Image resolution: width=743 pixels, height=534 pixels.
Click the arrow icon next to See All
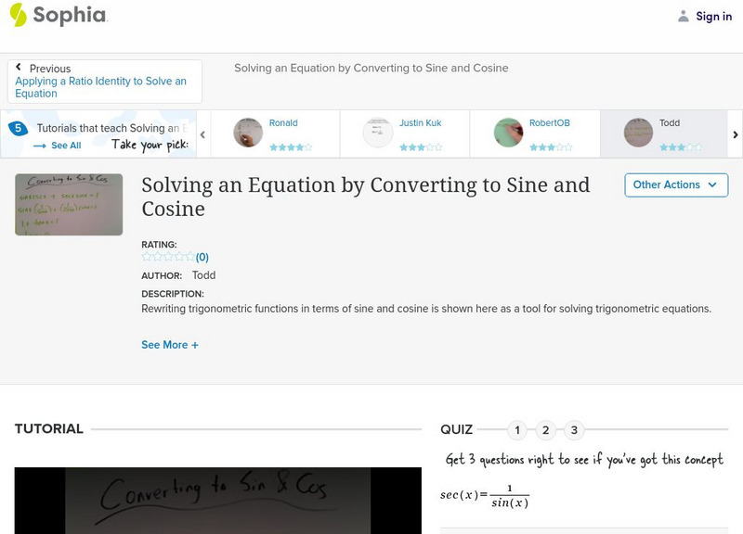[38, 145]
